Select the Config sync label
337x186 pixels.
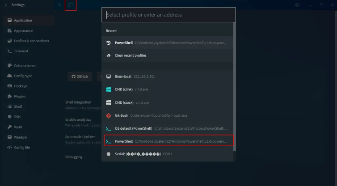point(23,76)
